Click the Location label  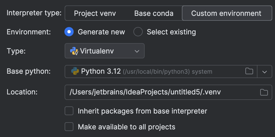[22, 92]
